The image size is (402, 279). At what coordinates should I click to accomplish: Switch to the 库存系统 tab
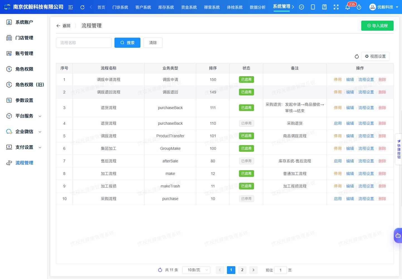166,7
